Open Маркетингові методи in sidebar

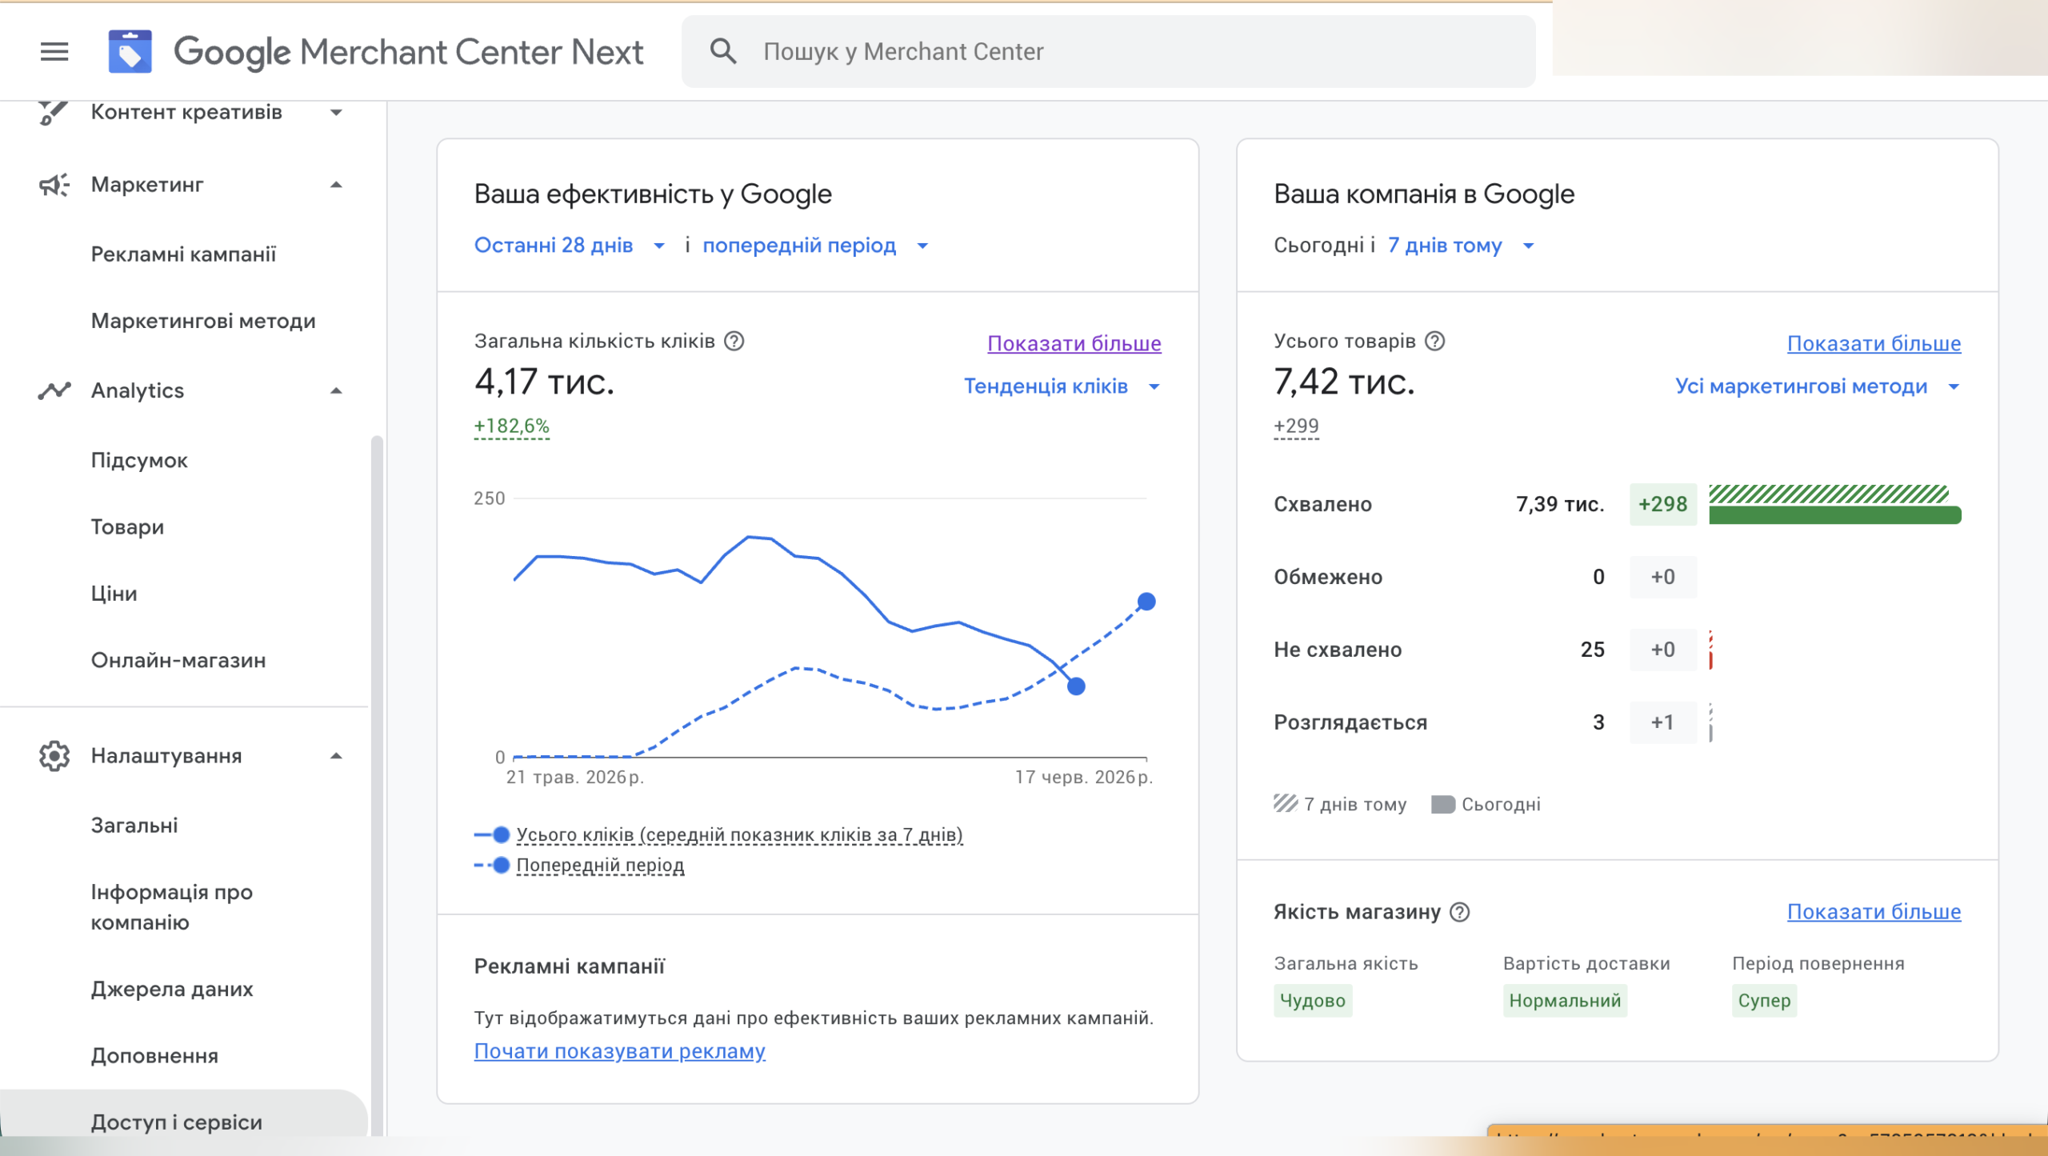tap(203, 321)
